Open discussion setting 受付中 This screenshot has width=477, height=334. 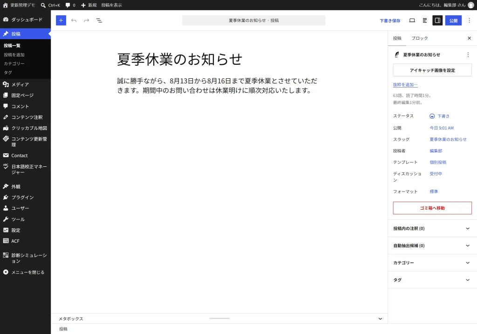[x=436, y=174]
